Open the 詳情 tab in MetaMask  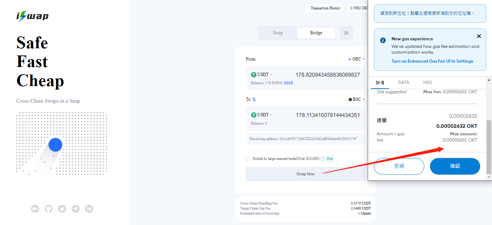(x=380, y=82)
